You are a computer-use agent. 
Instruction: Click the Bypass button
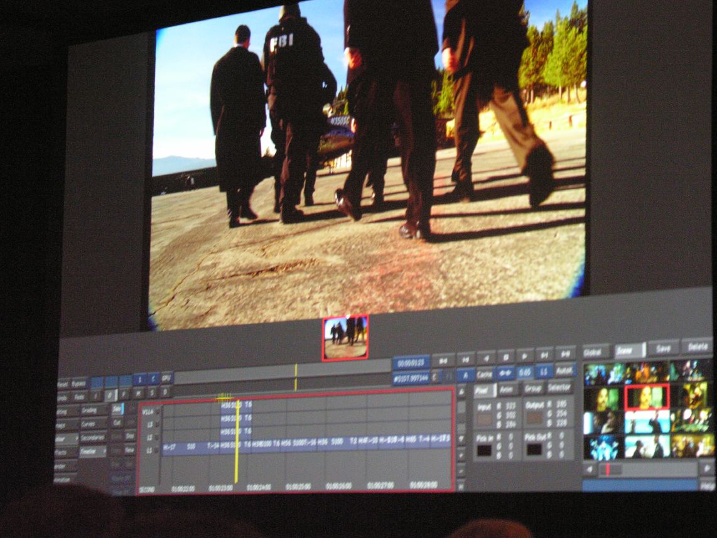coord(78,384)
